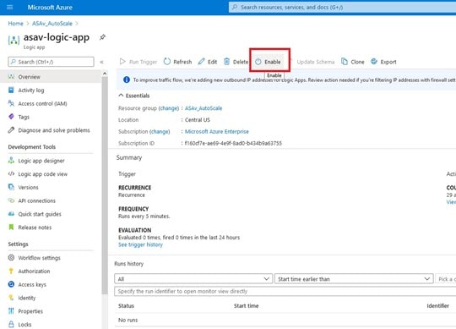Image resolution: width=456 pixels, height=329 pixels.
Task: Click the Edit pencil icon
Action: 201,62
